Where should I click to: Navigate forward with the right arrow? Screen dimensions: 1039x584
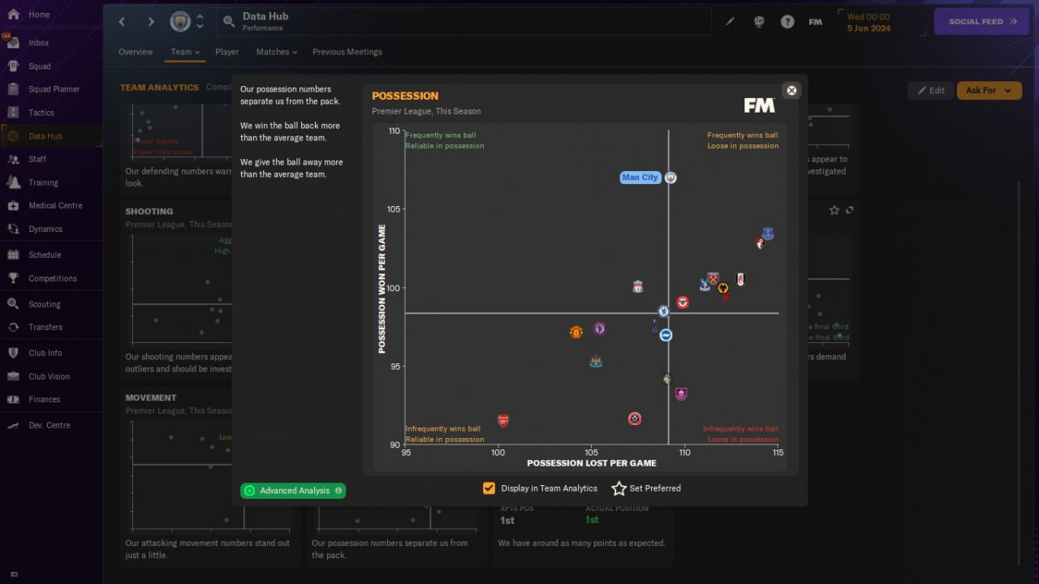click(x=151, y=22)
